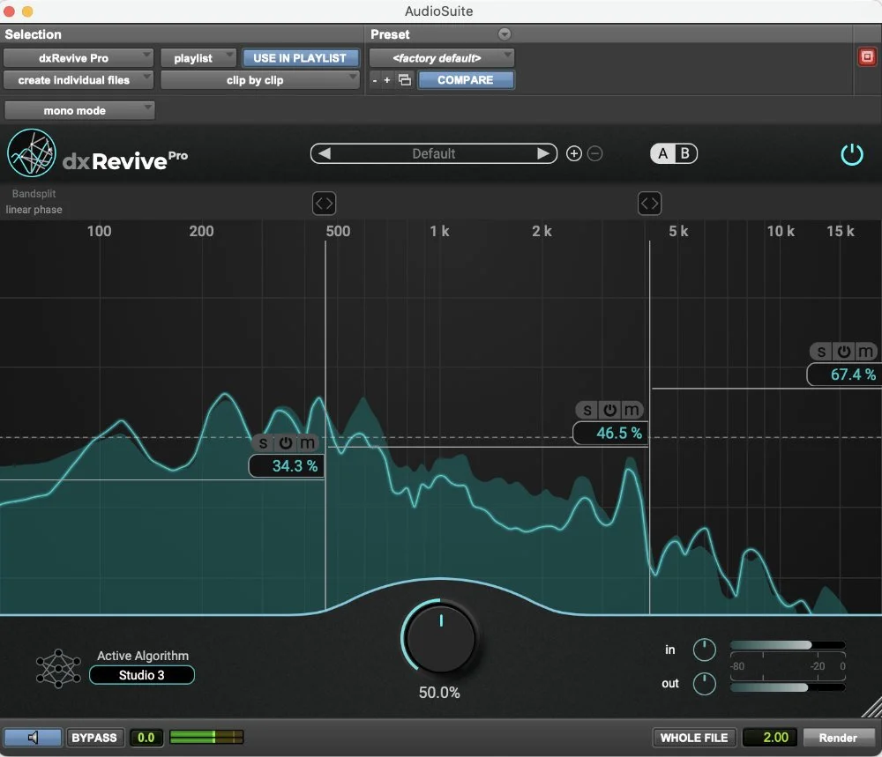The image size is (882, 757).
Task: Click the 34.3 % band amount value
Action: pos(287,466)
